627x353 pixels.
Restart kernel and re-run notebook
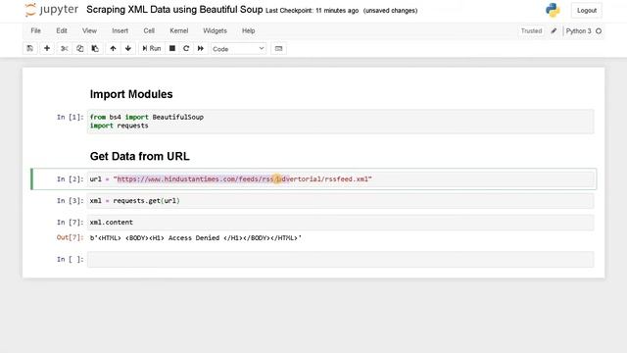pyautogui.click(x=201, y=48)
